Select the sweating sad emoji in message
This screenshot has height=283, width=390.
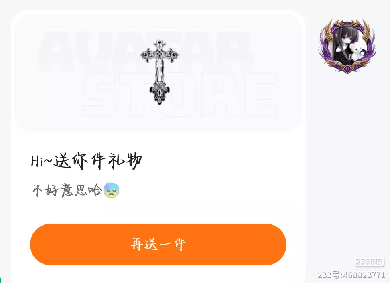tap(111, 190)
